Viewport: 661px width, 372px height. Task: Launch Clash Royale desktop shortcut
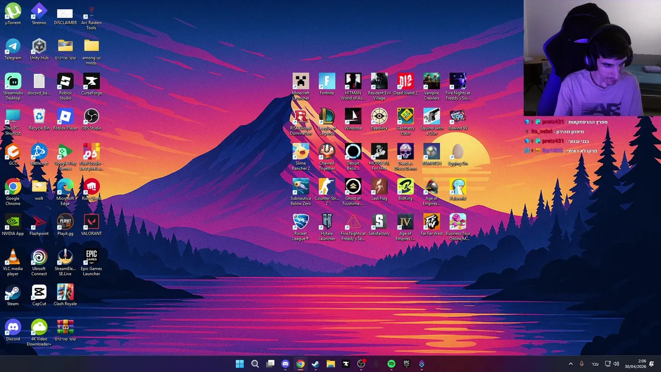(x=65, y=295)
